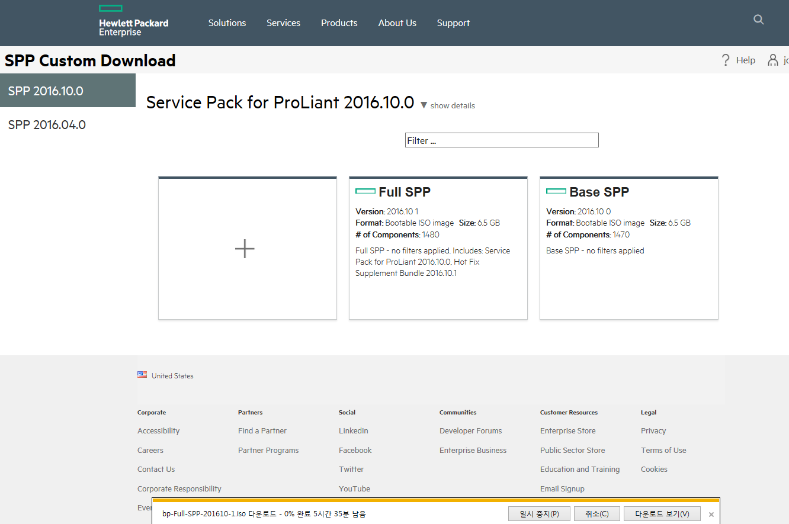Open the Products menu

click(x=339, y=23)
